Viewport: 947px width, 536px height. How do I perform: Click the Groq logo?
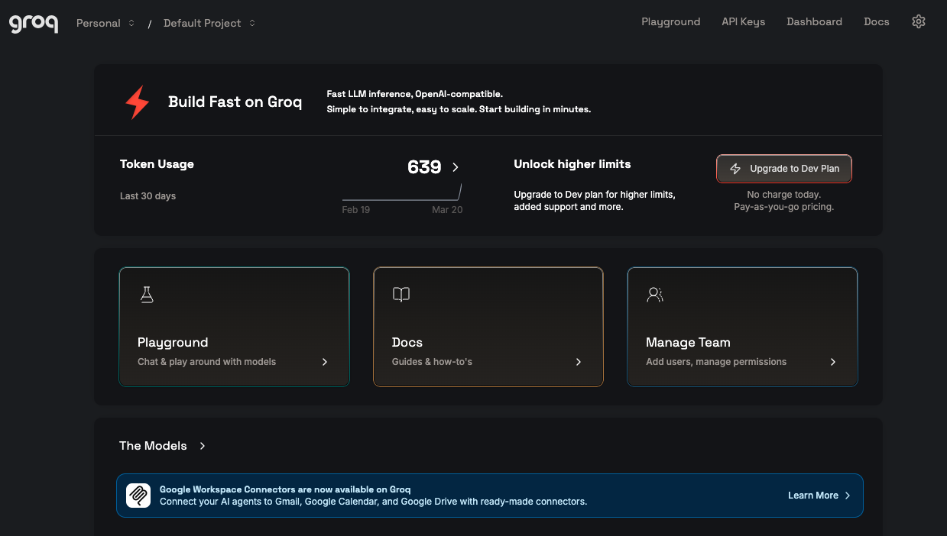pos(34,23)
